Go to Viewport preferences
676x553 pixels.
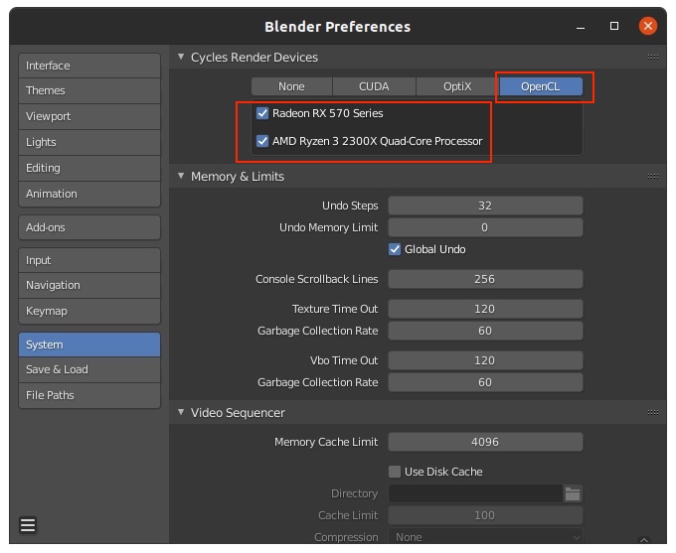click(89, 117)
